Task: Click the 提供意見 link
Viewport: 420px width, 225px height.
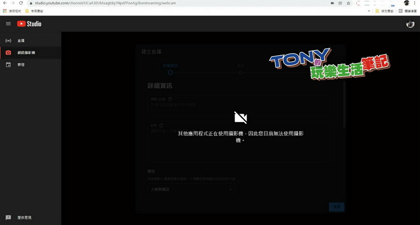Action: (24, 218)
